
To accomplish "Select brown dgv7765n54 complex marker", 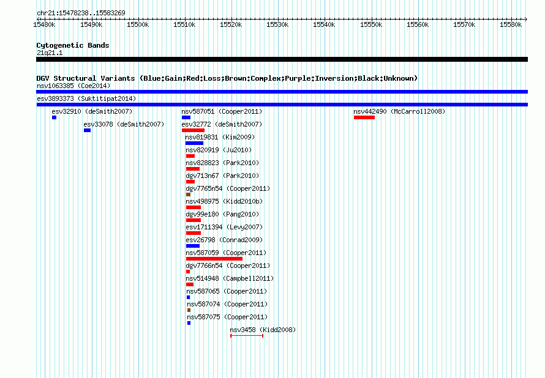I will coord(188,195).
